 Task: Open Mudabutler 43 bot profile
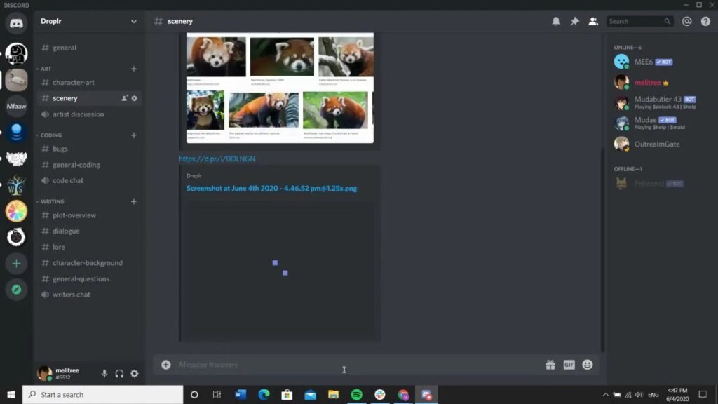point(661,103)
